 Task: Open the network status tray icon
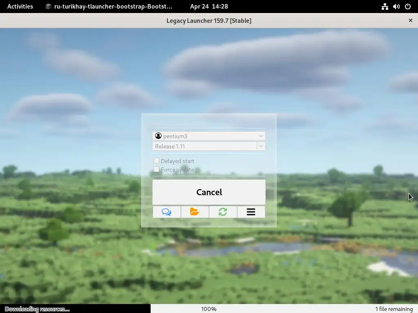[x=385, y=7]
